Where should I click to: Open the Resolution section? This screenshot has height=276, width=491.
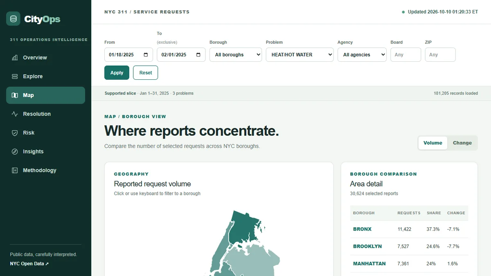click(45, 114)
